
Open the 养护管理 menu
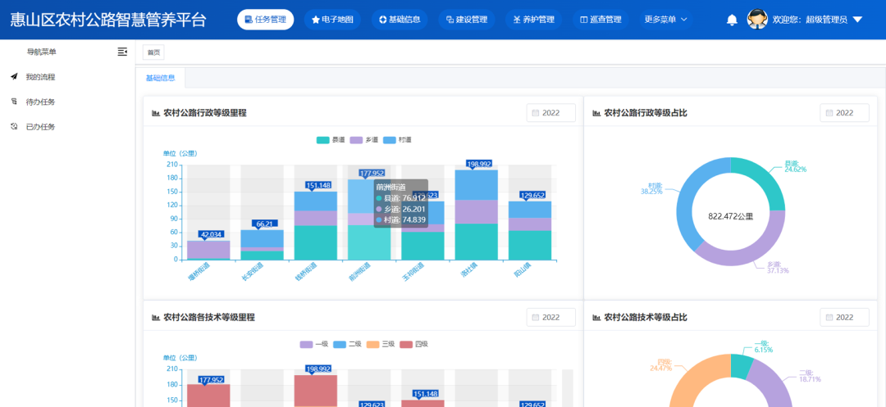533,20
